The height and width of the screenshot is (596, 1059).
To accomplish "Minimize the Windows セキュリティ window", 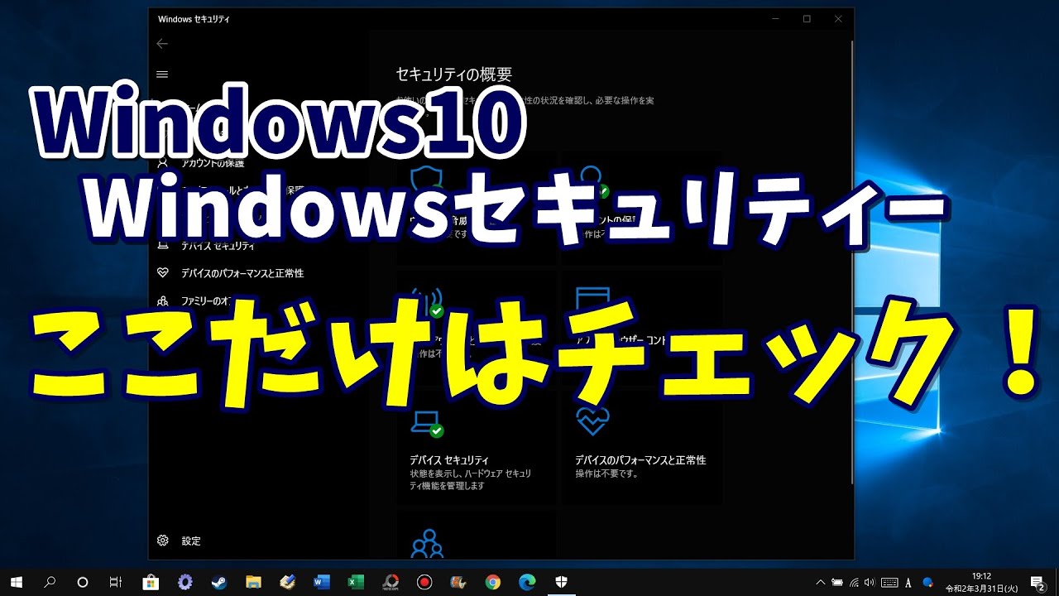I will pyautogui.click(x=775, y=18).
